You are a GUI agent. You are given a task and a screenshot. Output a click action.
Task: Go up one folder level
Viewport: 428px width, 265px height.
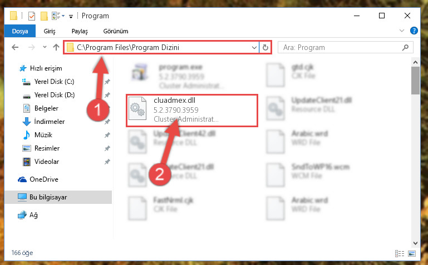(56, 47)
